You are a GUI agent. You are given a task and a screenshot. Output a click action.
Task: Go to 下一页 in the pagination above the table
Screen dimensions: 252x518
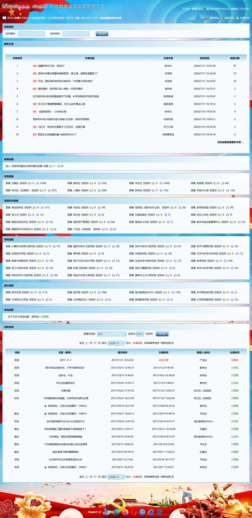(97, 343)
